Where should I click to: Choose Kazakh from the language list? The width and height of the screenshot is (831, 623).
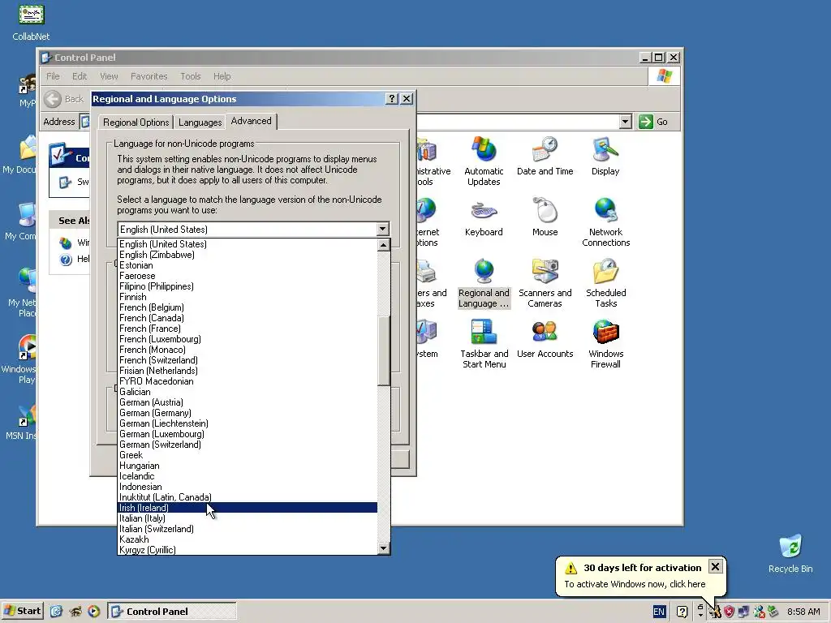pyautogui.click(x=248, y=539)
